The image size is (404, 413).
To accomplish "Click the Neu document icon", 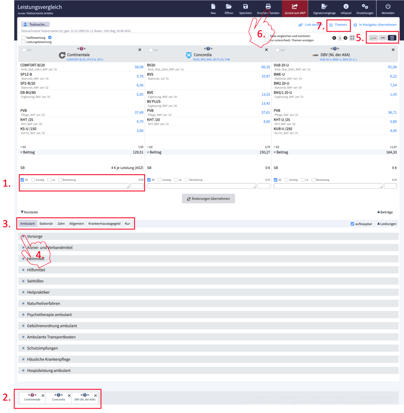I will pyautogui.click(x=213, y=6).
